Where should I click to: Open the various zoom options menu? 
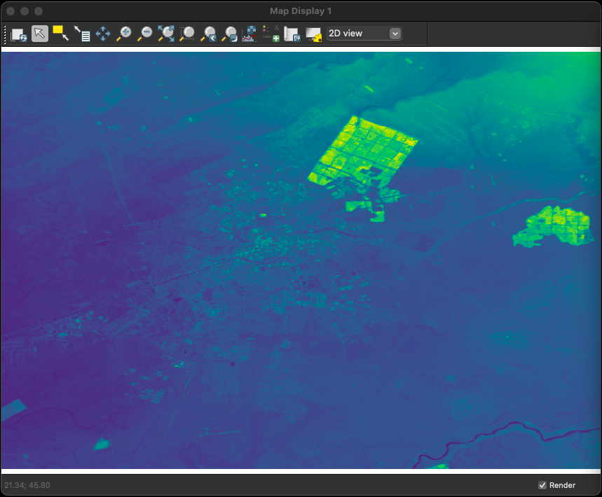pos(229,33)
